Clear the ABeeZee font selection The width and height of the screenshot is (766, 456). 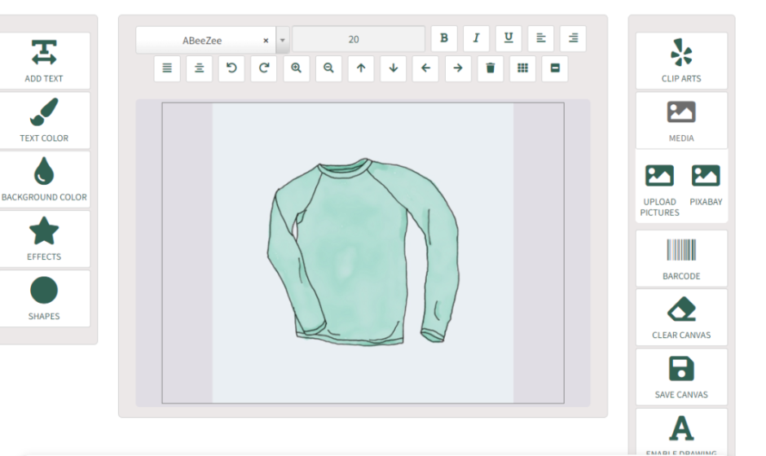click(x=266, y=41)
